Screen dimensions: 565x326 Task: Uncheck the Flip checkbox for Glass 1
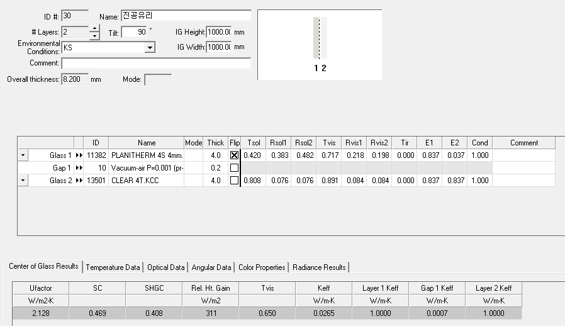click(235, 155)
